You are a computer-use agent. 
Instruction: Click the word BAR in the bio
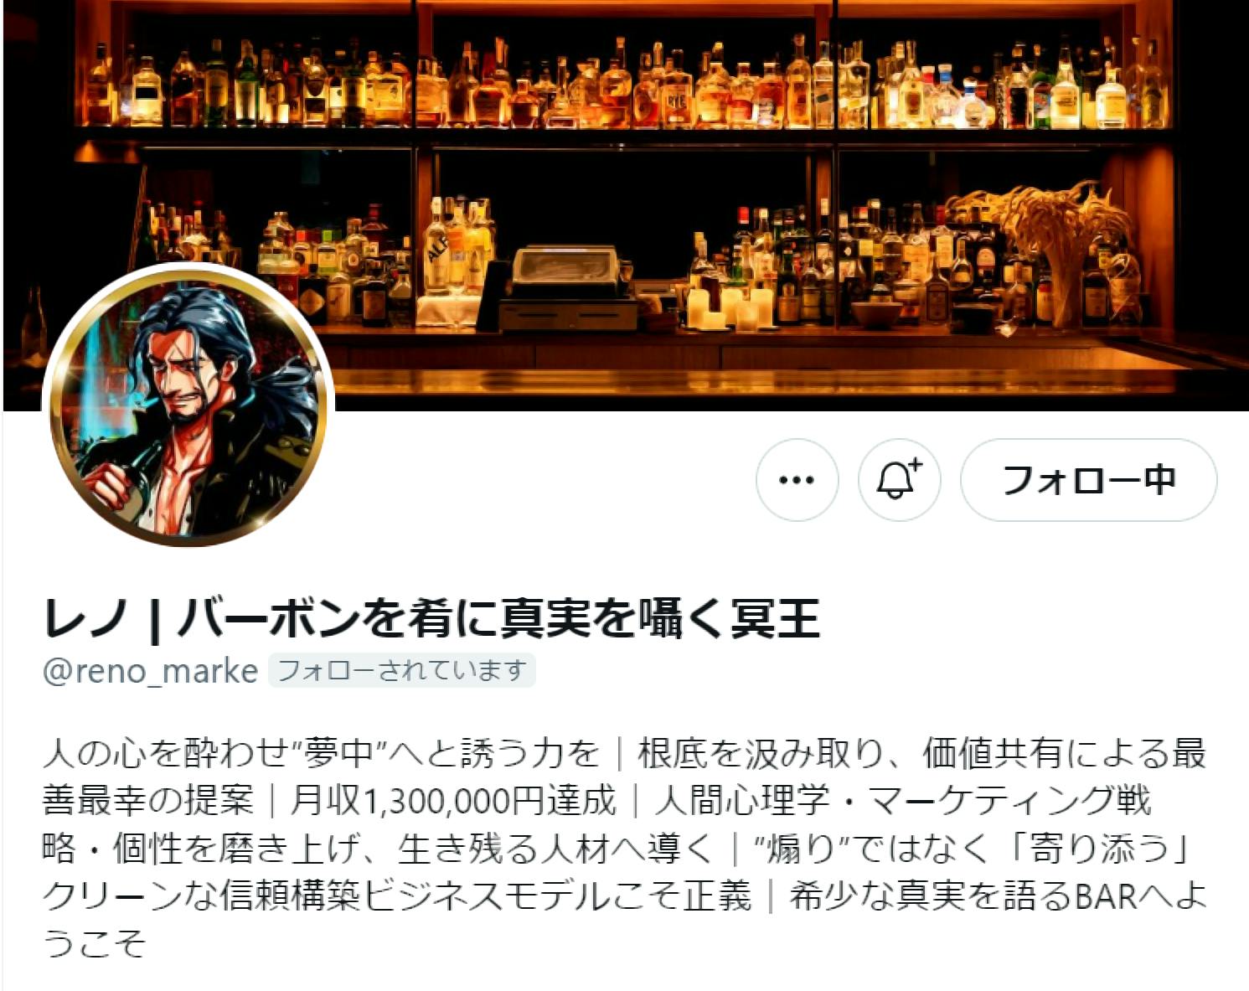click(x=1106, y=896)
